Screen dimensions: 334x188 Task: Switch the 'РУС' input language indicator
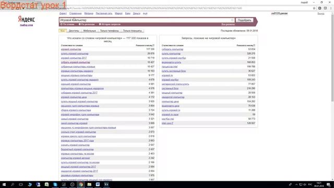click(310, 184)
